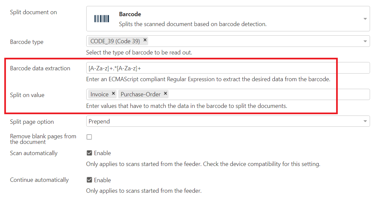Uncheck the Continue automatically checkbox
Viewport: 372px width, 199px height.
(89, 180)
